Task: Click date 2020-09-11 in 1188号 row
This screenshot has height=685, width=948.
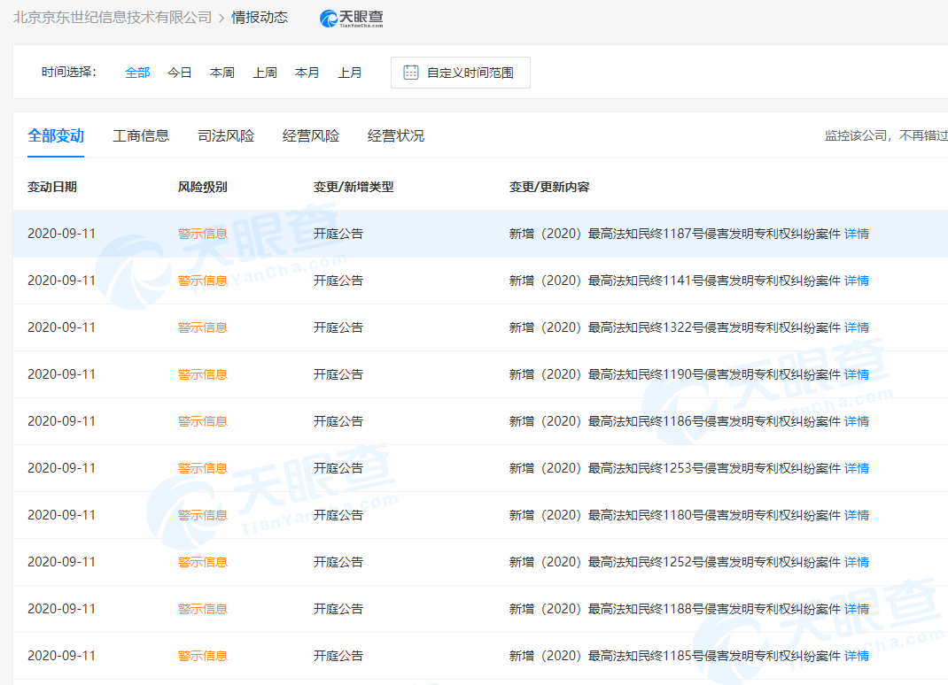Action: pyautogui.click(x=62, y=609)
